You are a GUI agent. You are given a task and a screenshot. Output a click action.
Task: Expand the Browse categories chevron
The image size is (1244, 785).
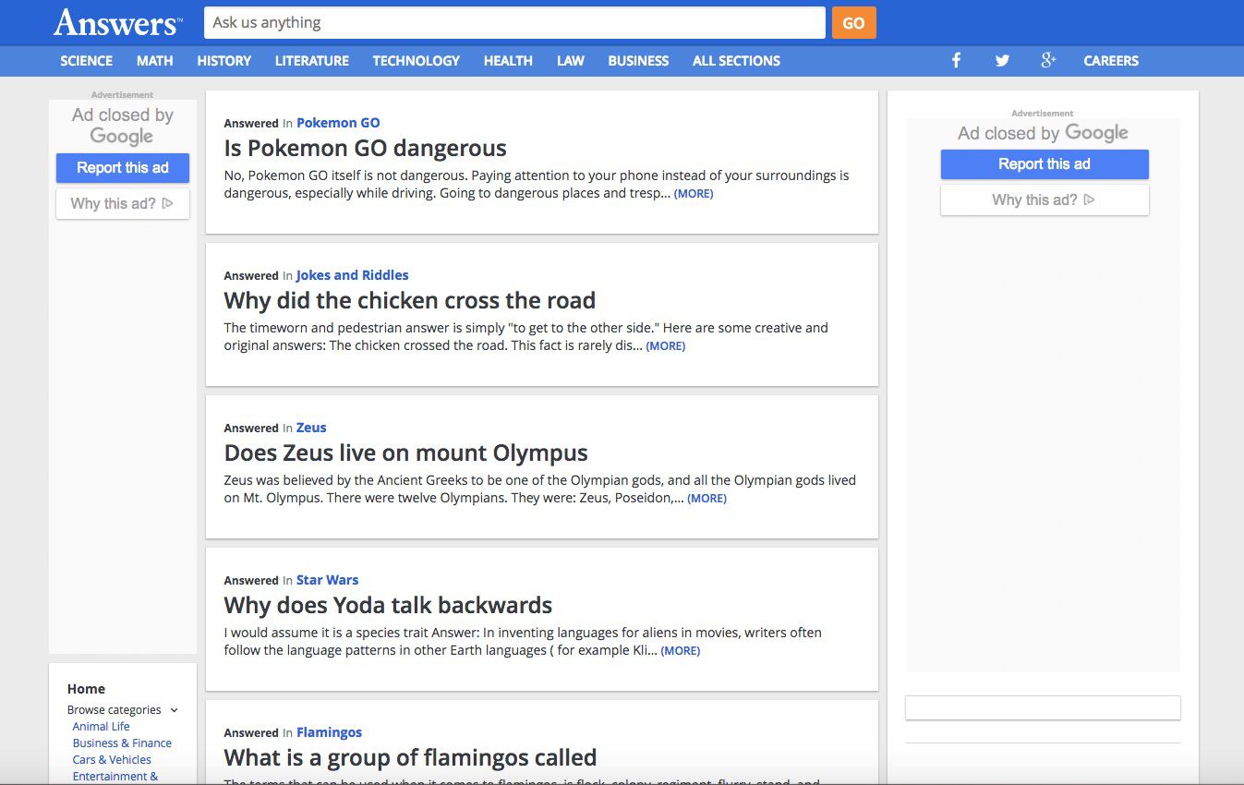pos(174,710)
